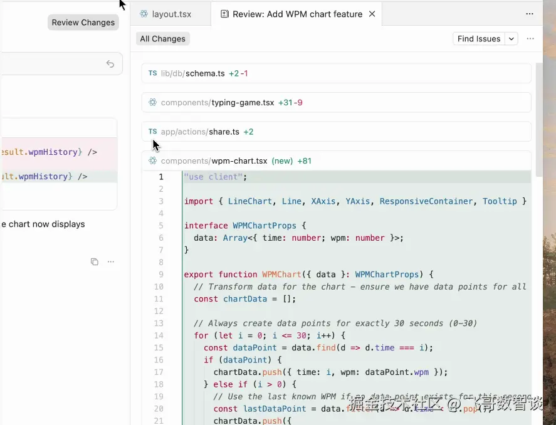Expand the components/typing-game.tsx diff
This screenshot has height=425, width=556.
click(336, 103)
